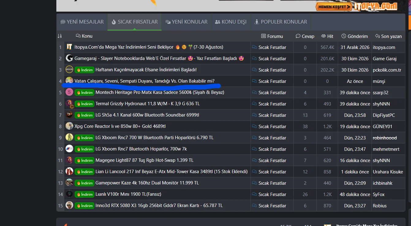Show the Populer Konular tab
This screenshot has width=411, height=226.
281,22
